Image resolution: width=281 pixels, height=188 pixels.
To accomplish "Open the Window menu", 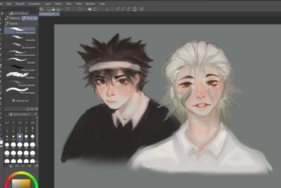I will click(90, 4).
